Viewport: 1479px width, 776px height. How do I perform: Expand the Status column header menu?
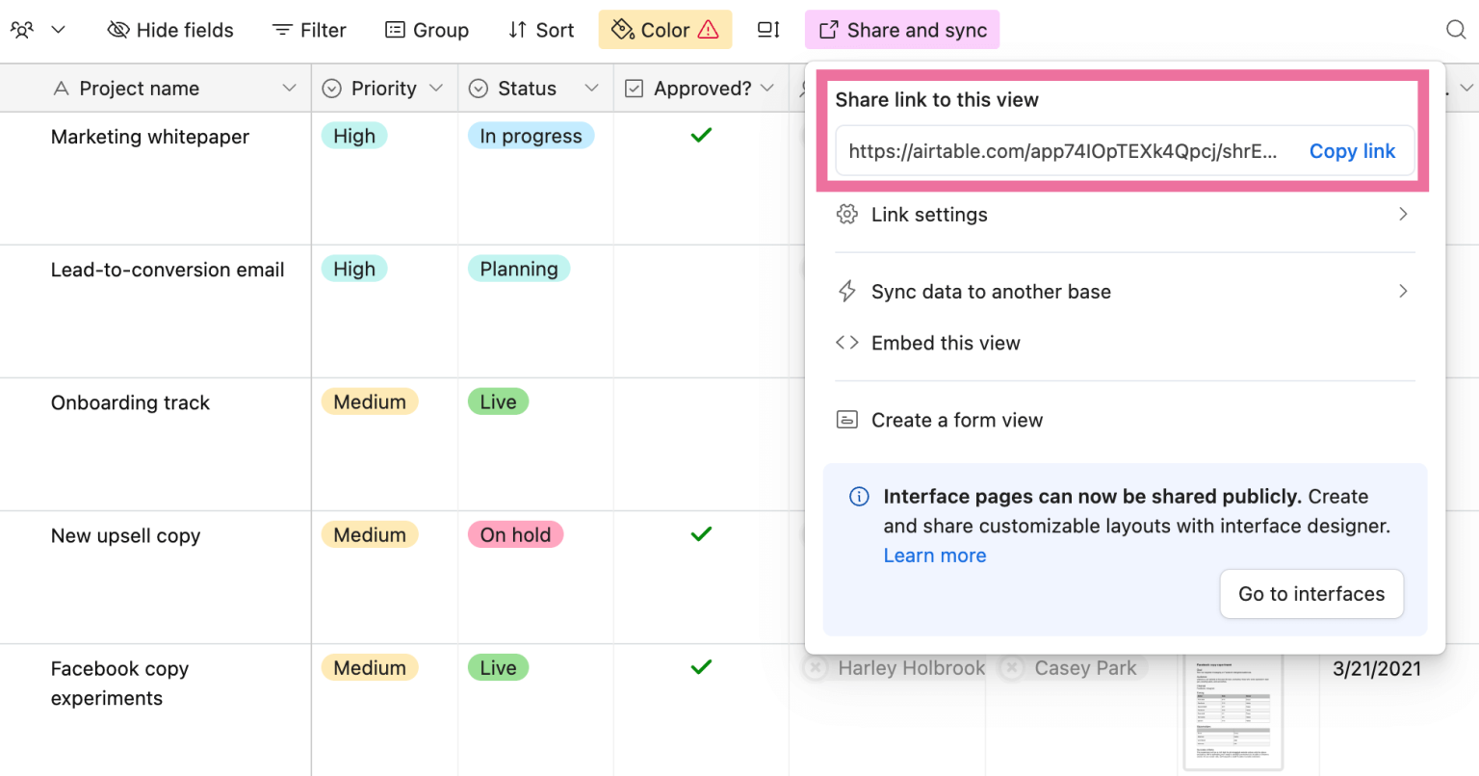click(x=591, y=88)
